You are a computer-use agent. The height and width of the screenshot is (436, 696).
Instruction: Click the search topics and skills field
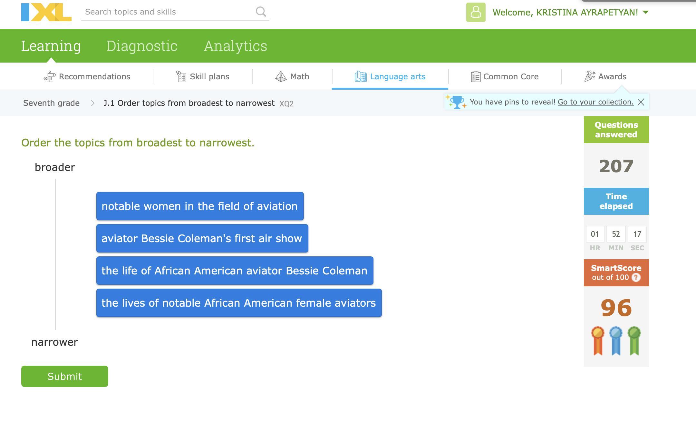168,12
